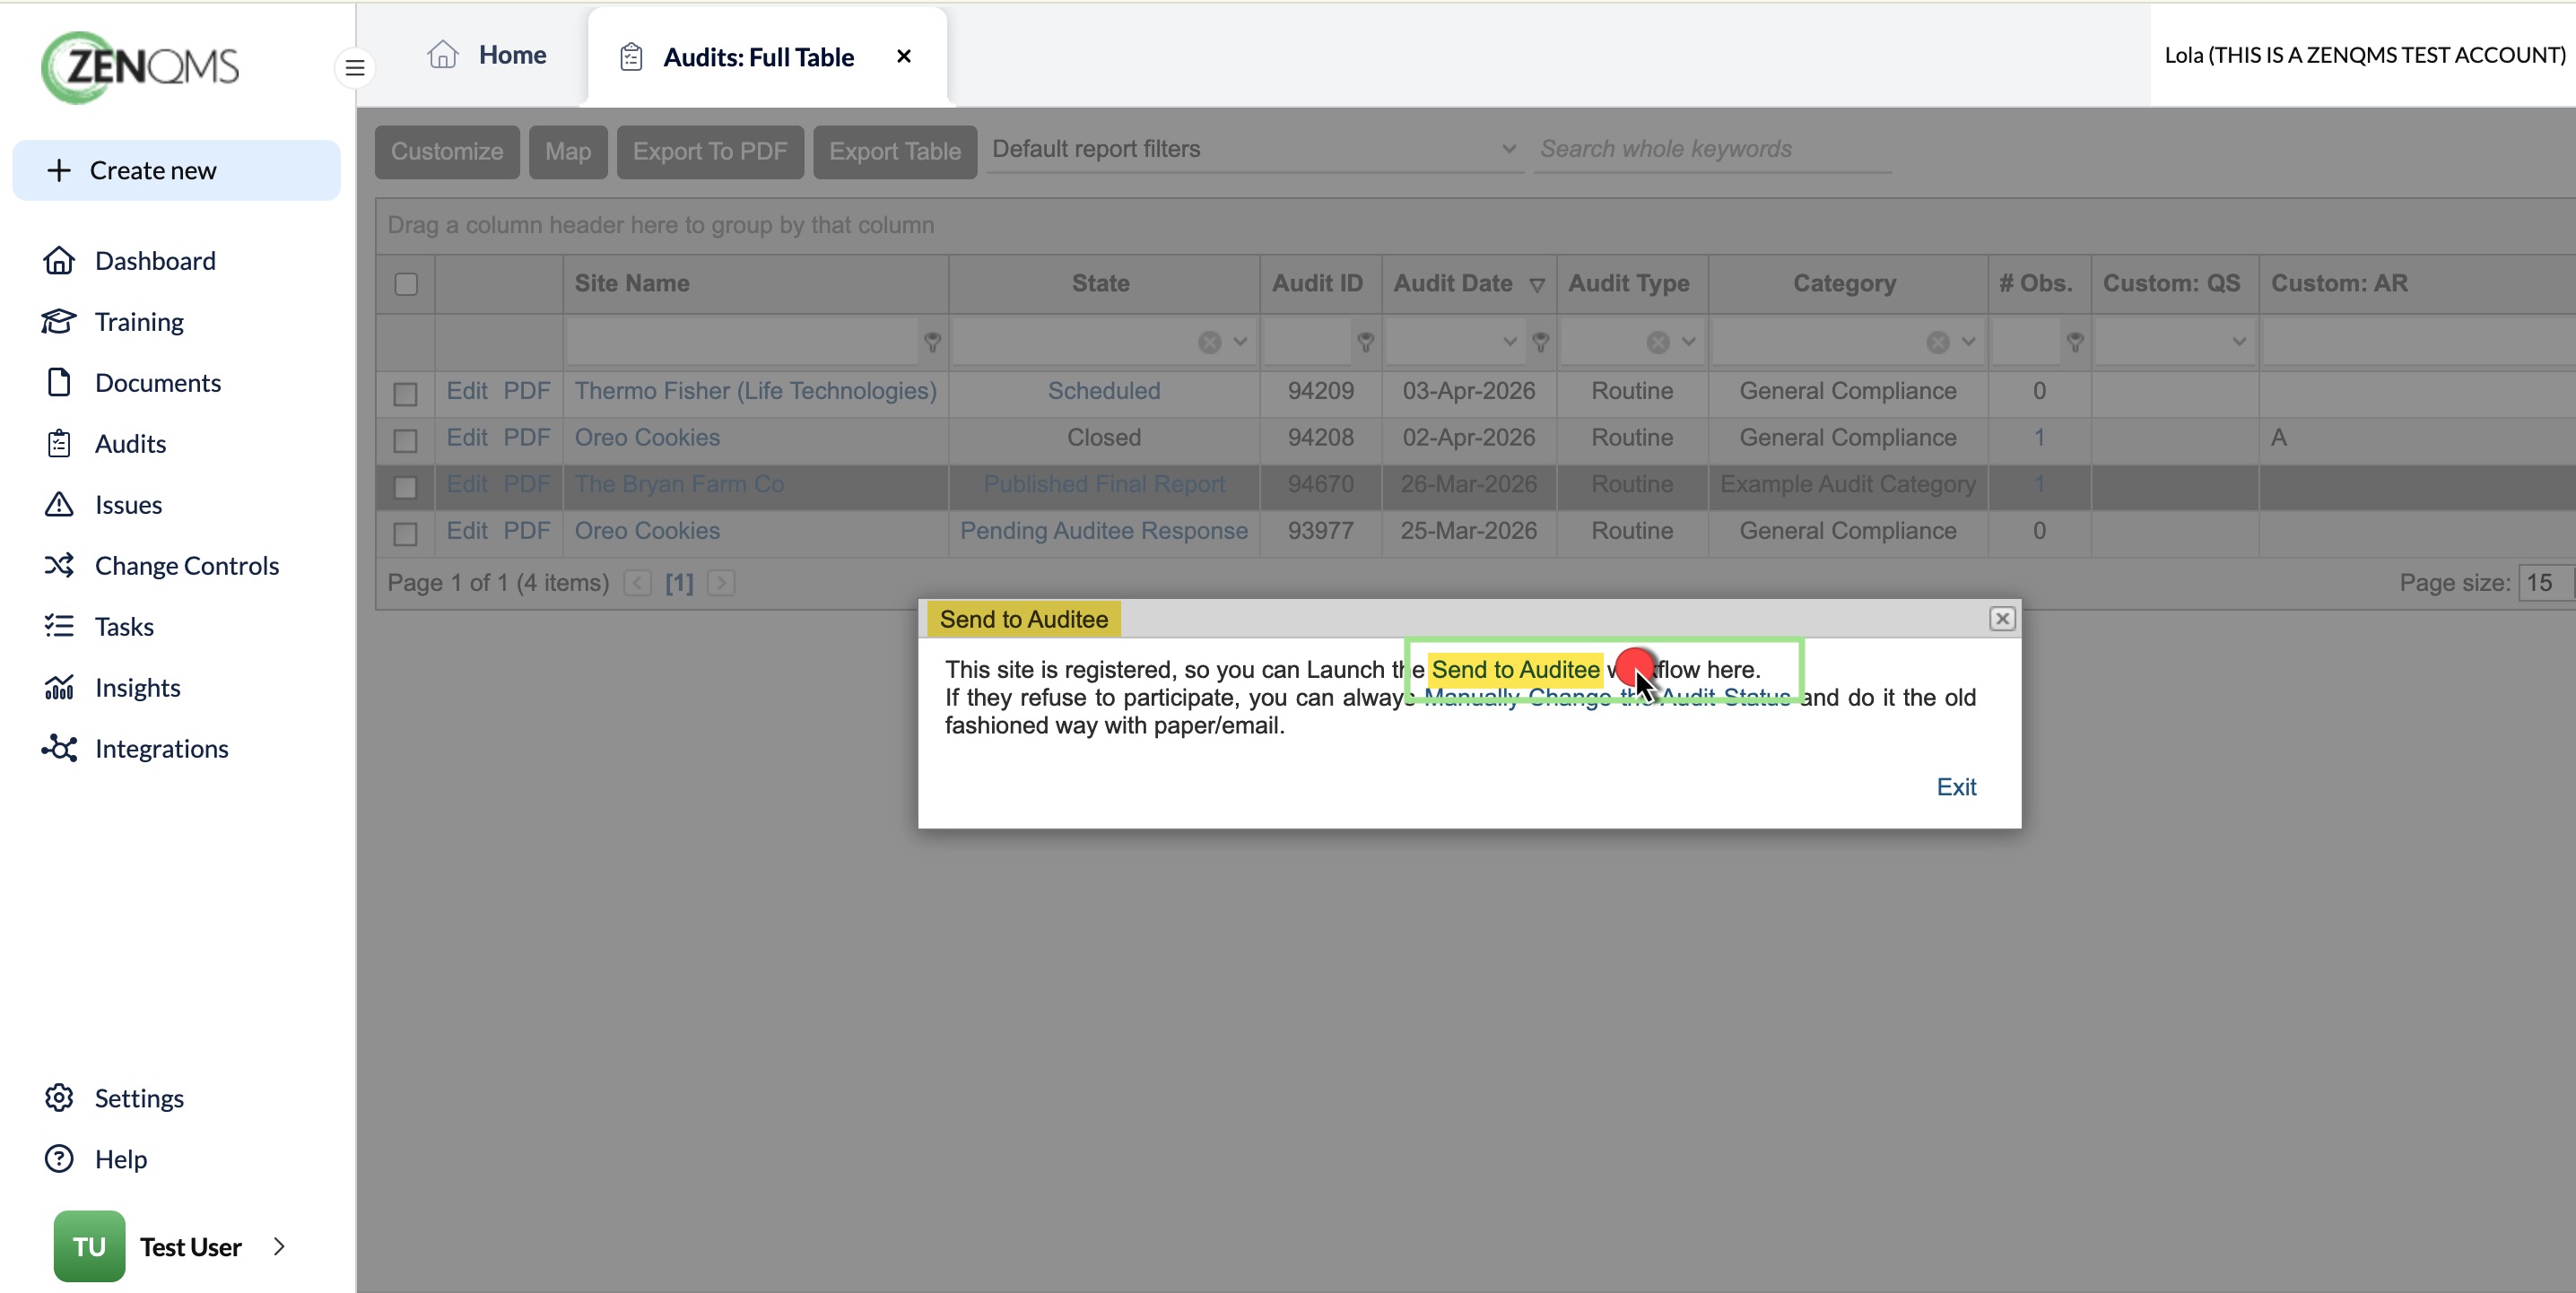Image resolution: width=2576 pixels, height=1293 pixels.
Task: Click the Integrations nodes icon
Action: [x=59, y=748]
